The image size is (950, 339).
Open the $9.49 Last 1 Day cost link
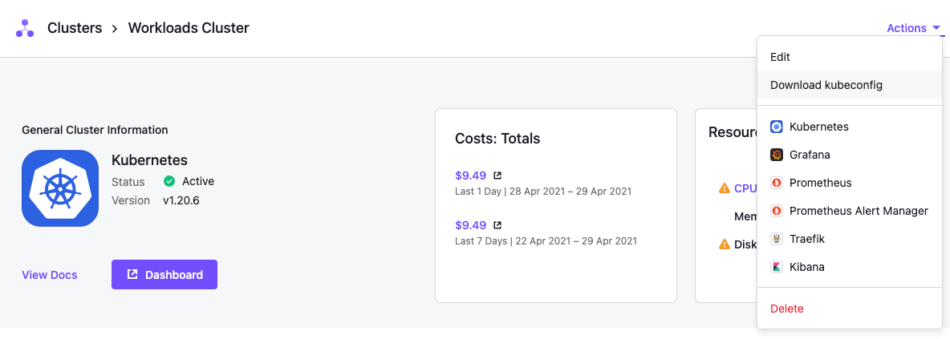[471, 176]
